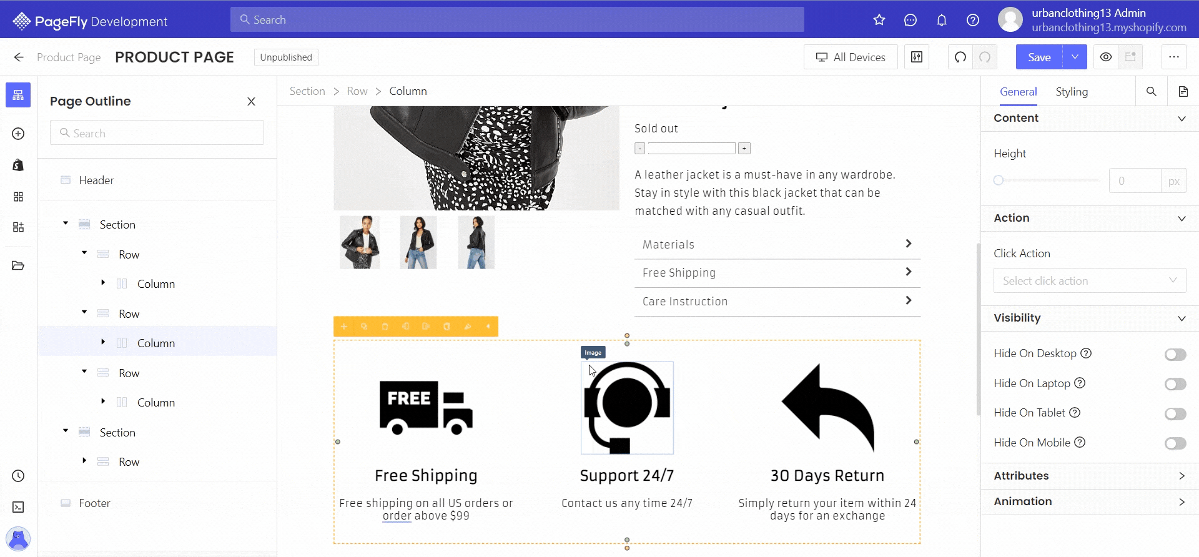1199x557 pixels.
Task: Open the chat message icon in header
Action: coord(910,20)
